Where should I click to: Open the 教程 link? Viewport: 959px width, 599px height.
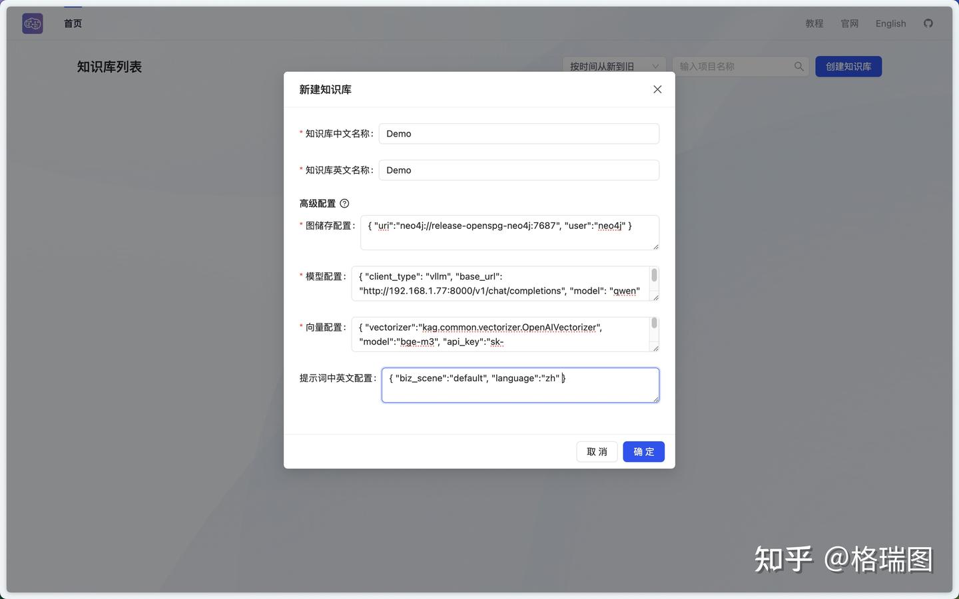click(814, 23)
